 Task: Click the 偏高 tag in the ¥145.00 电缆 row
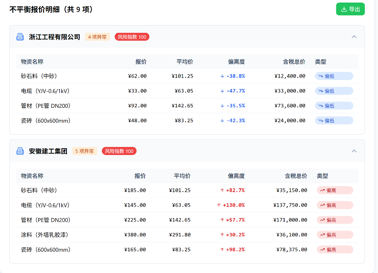pyautogui.click(x=335, y=205)
